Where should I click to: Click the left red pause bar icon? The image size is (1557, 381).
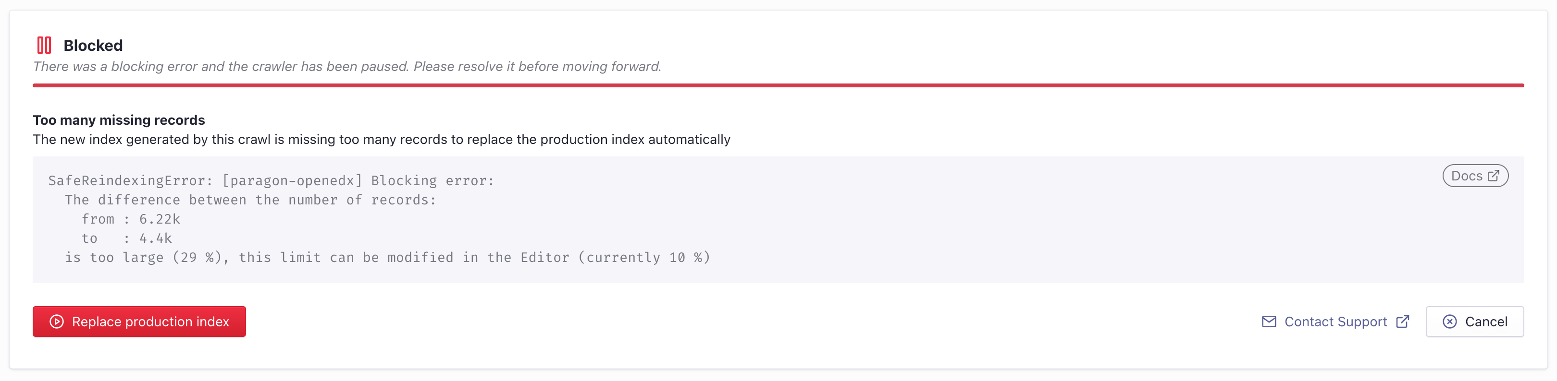coord(40,44)
